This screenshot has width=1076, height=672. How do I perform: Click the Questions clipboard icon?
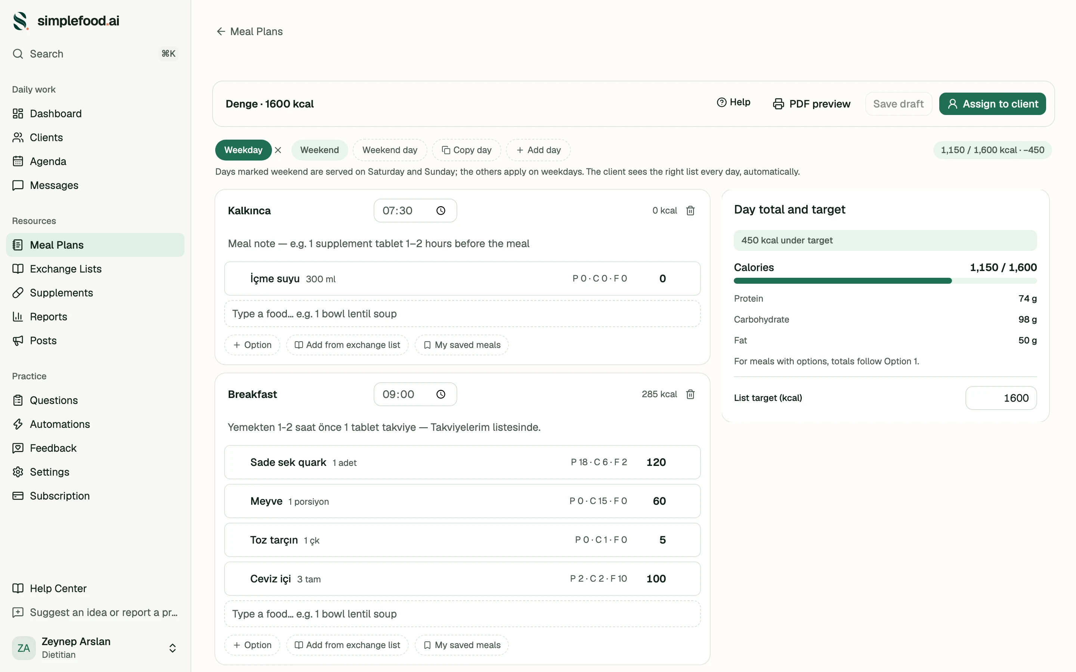click(x=18, y=401)
